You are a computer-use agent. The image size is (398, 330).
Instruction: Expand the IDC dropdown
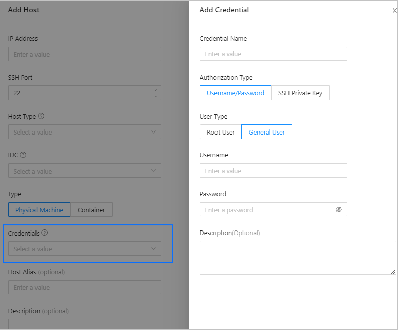point(84,171)
